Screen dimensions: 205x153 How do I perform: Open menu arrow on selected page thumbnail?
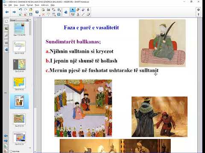(x=22, y=96)
